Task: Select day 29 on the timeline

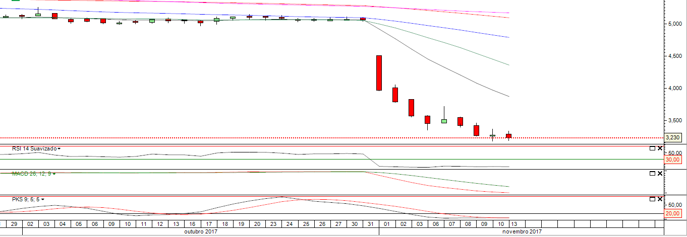Action: 14,223
